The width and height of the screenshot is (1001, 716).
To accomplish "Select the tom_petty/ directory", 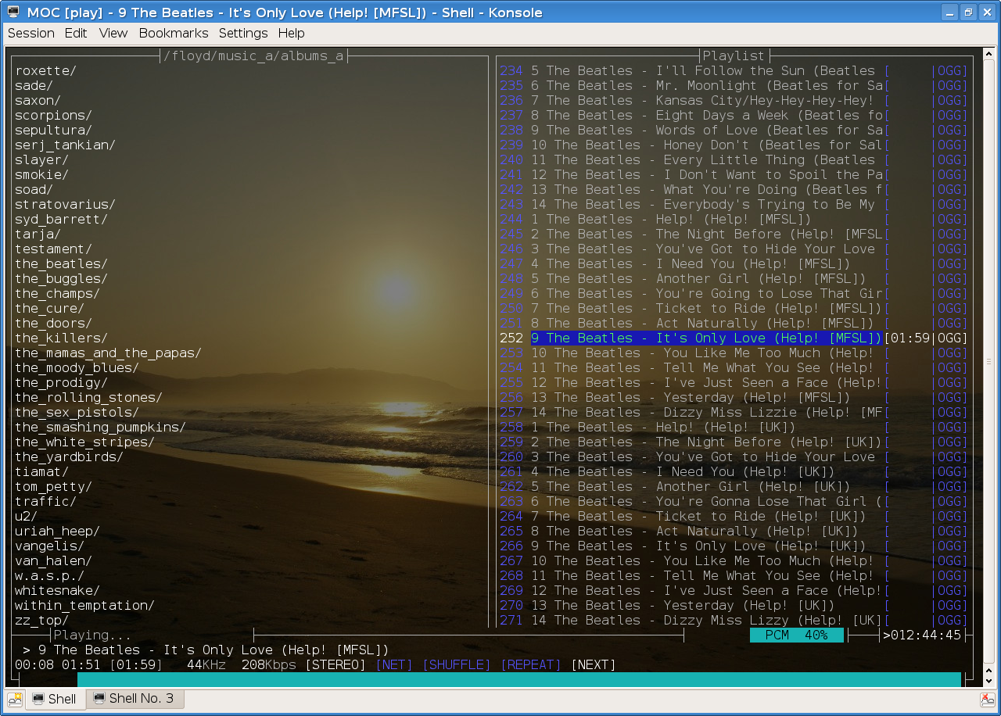I will tap(53, 486).
